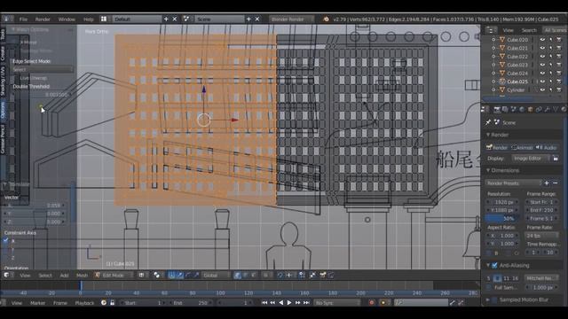Open World properties tab icon

click(522, 109)
